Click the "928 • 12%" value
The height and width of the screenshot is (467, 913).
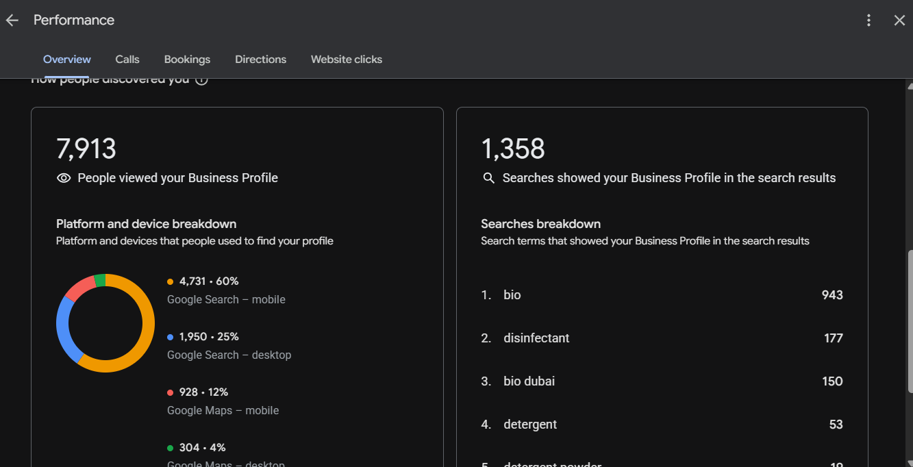204,392
